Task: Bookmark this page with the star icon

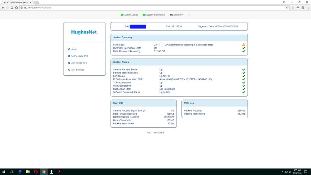Action: pyautogui.click(x=287, y=7)
